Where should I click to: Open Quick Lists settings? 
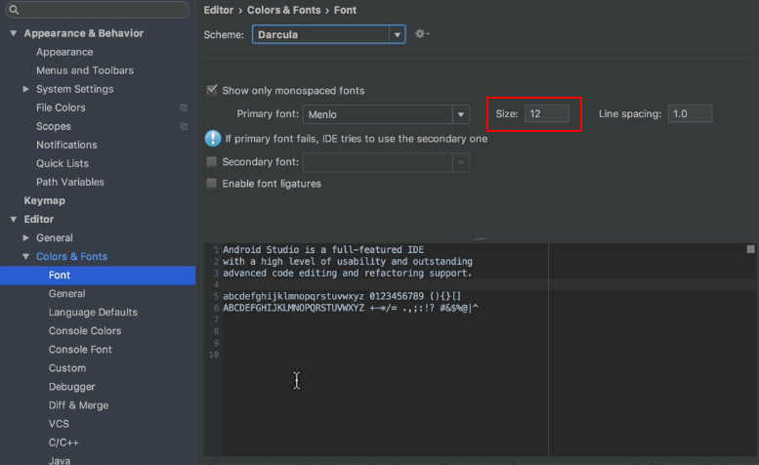tap(63, 163)
